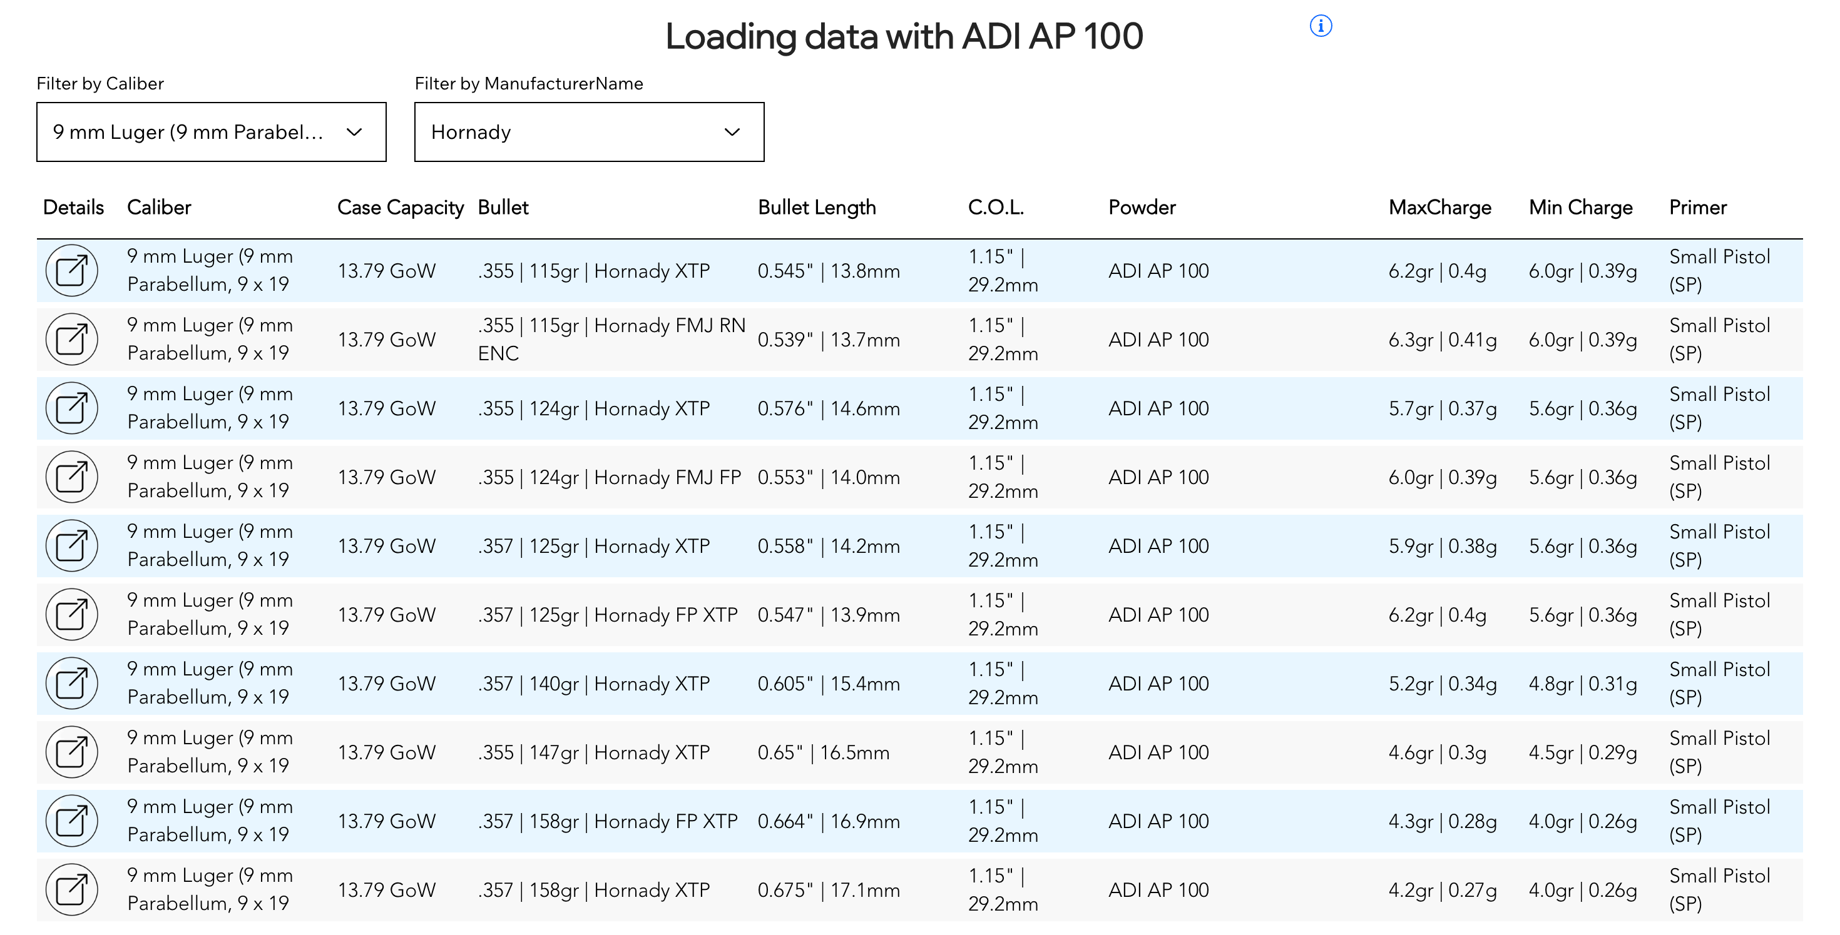Open details for 124gr Hornady FMJ FP
1840x935 pixels.
click(x=71, y=477)
